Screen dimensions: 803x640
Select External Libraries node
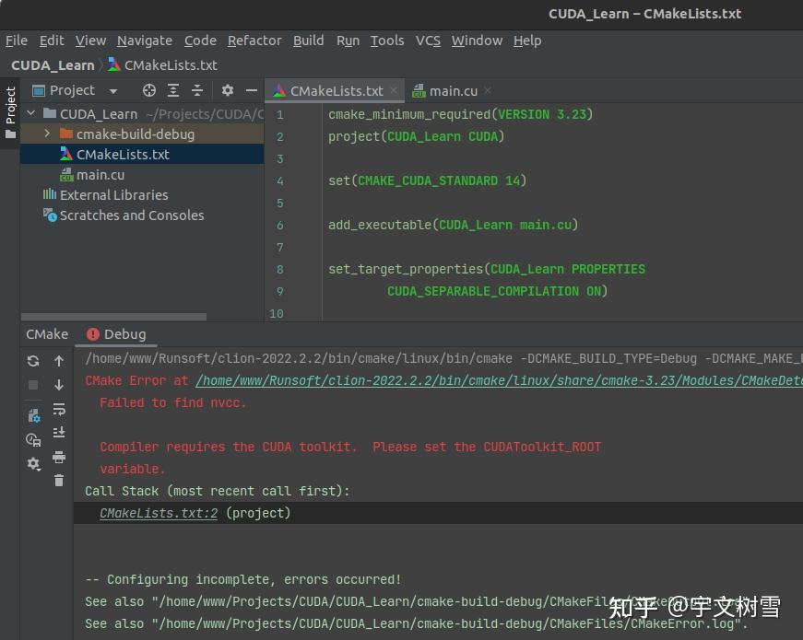[142, 195]
